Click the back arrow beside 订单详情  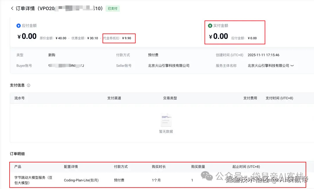pos(12,8)
